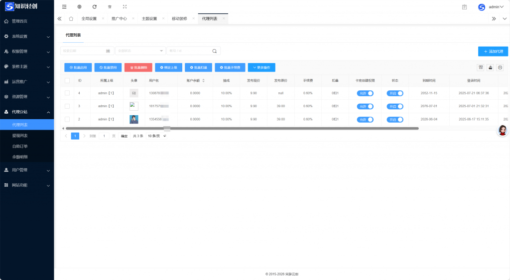
Task: Expand the 运营推广 sidebar menu
Action: (27, 81)
